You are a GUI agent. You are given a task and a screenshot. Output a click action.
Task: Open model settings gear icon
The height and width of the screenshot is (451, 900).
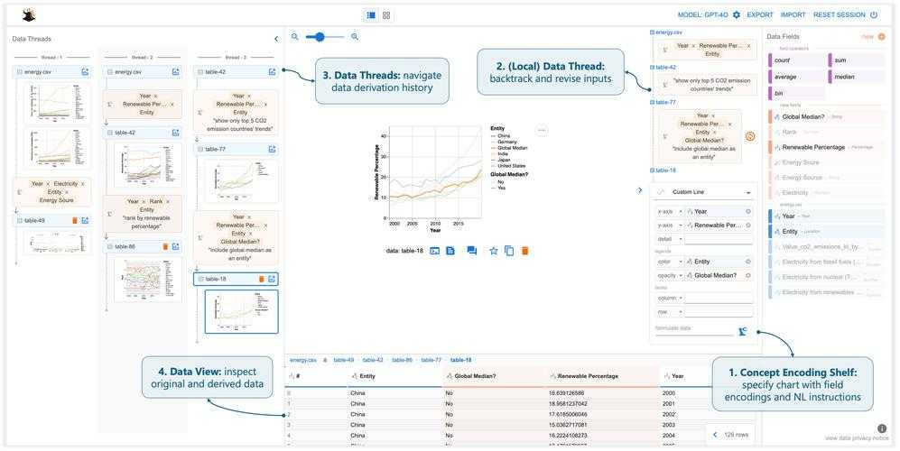coord(737,15)
